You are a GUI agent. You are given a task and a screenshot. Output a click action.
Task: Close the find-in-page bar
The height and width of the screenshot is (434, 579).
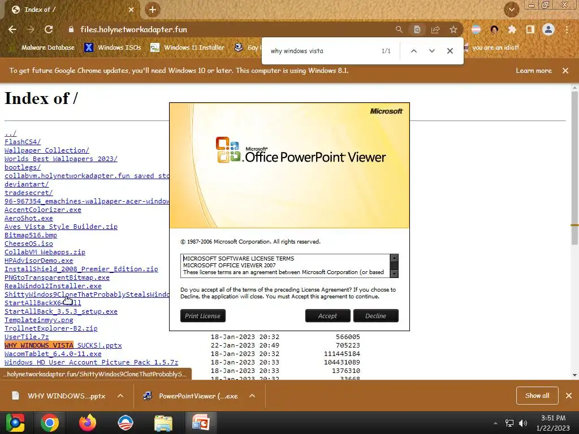click(450, 51)
